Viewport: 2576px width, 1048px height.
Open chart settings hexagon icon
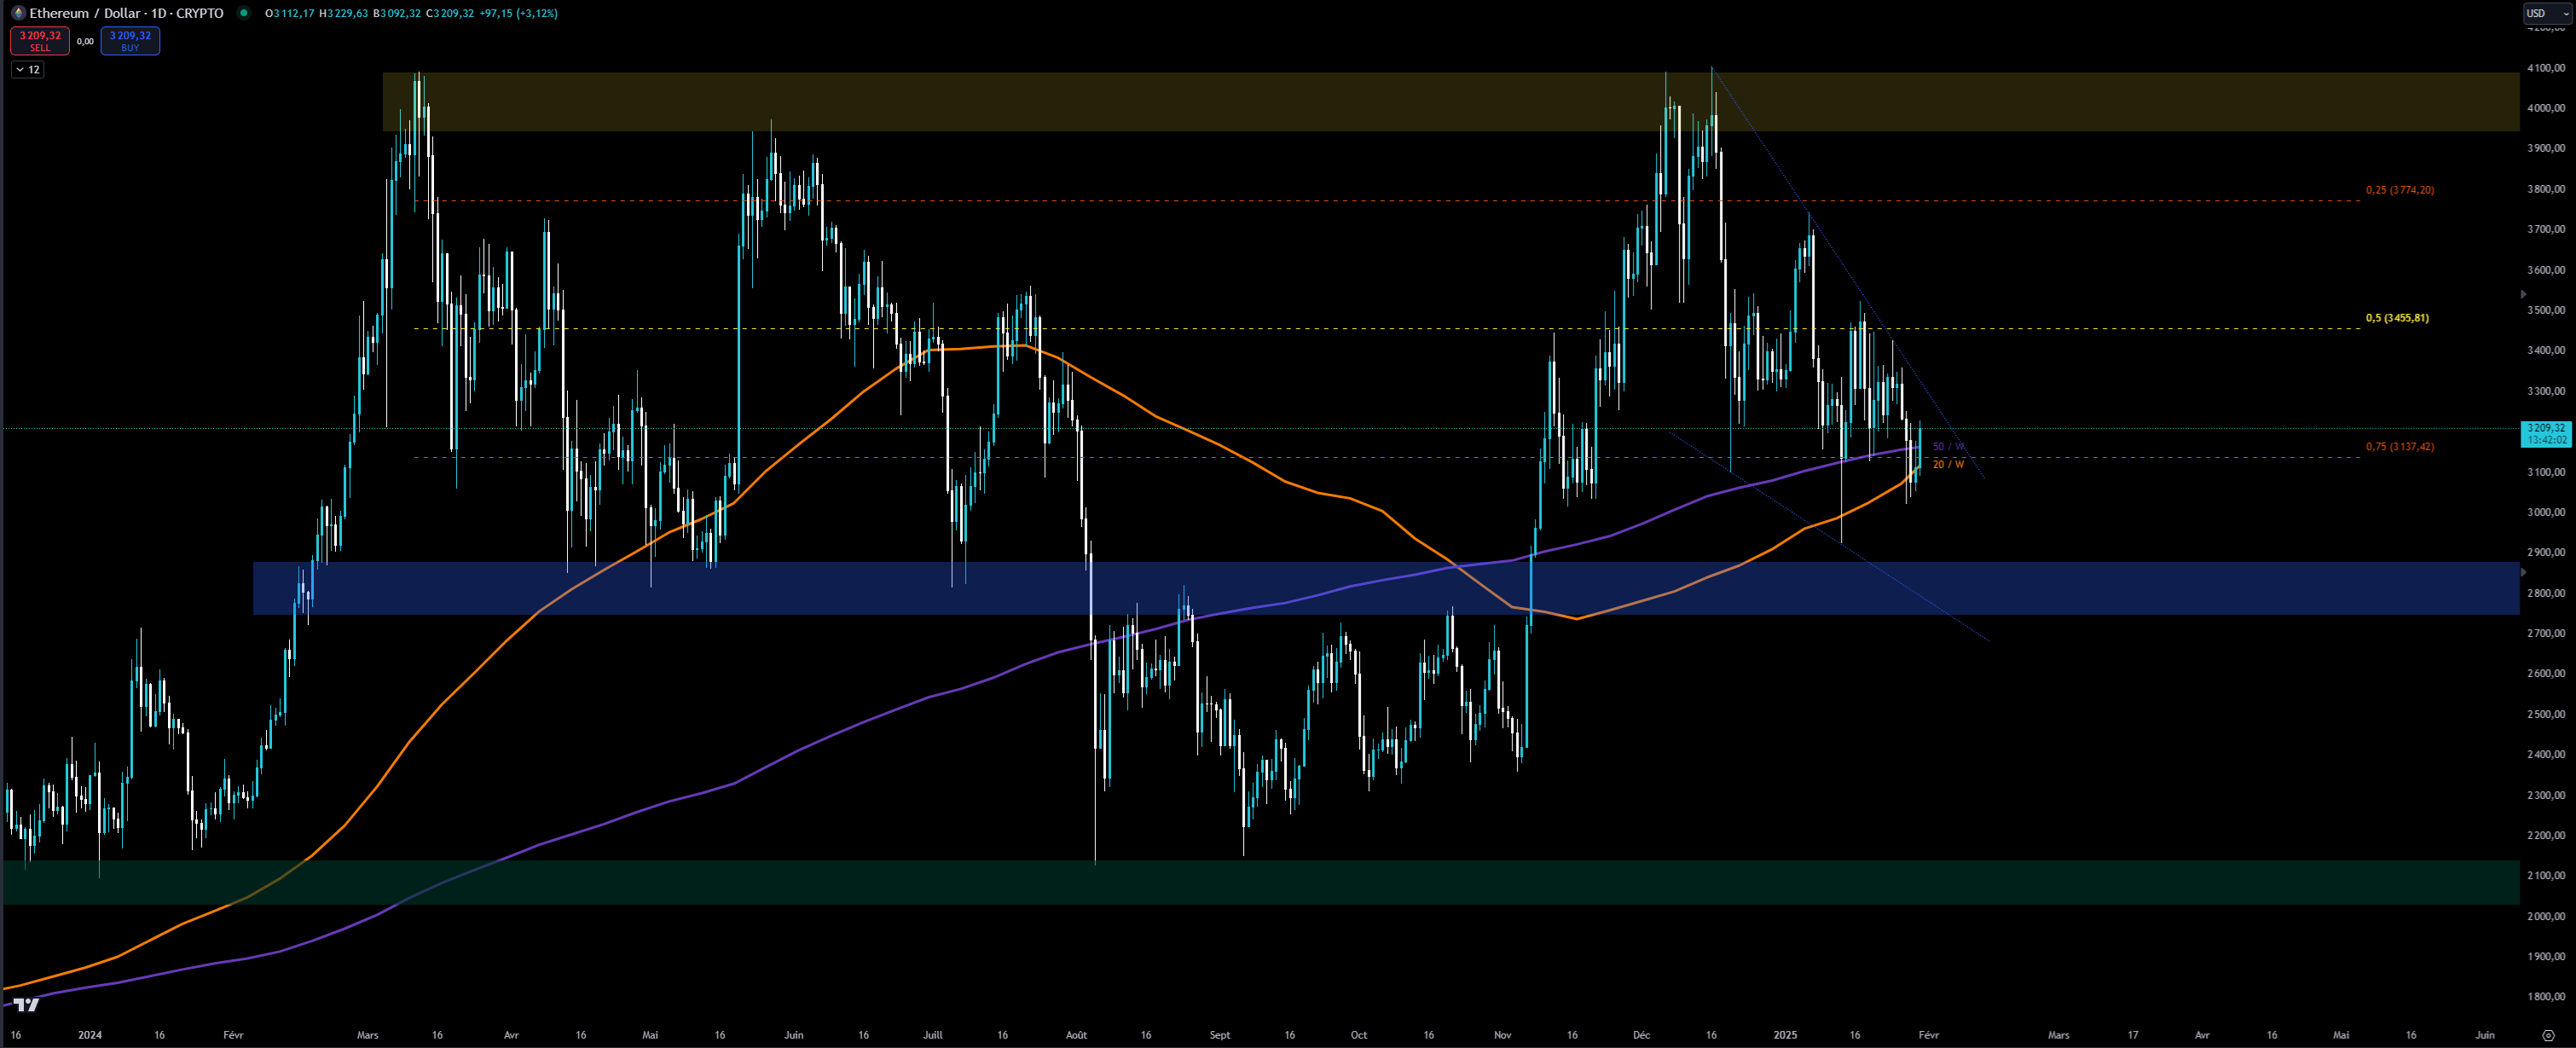click(x=2547, y=1035)
